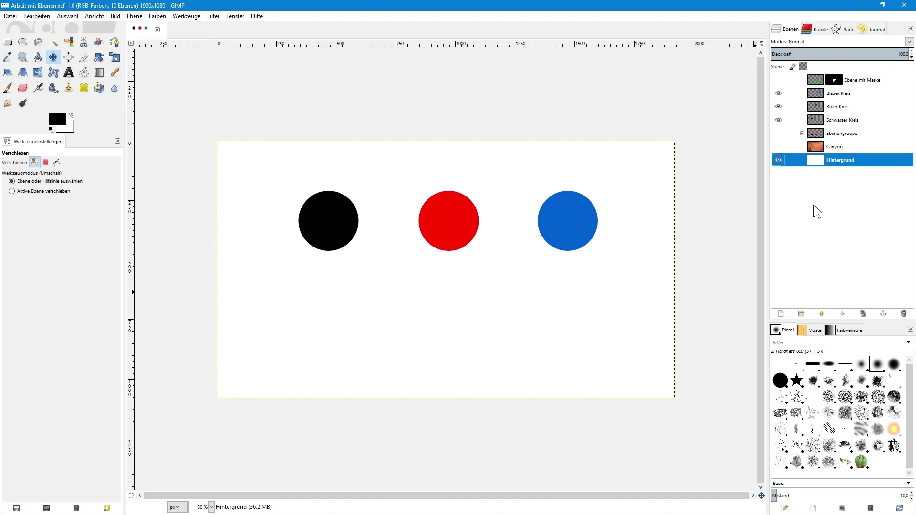Delete layer with trash icon
The image size is (916, 515).
(904, 314)
